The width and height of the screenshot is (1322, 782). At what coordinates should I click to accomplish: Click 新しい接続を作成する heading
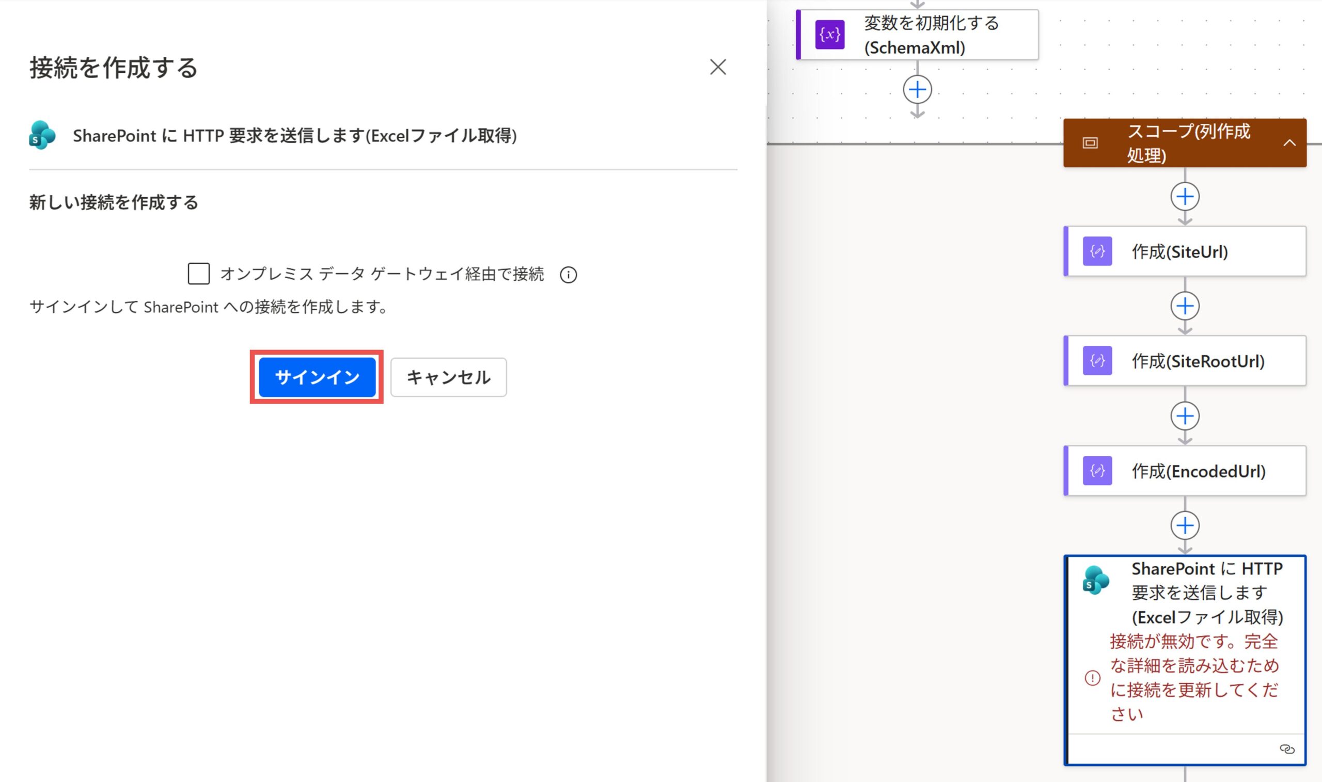tap(113, 202)
